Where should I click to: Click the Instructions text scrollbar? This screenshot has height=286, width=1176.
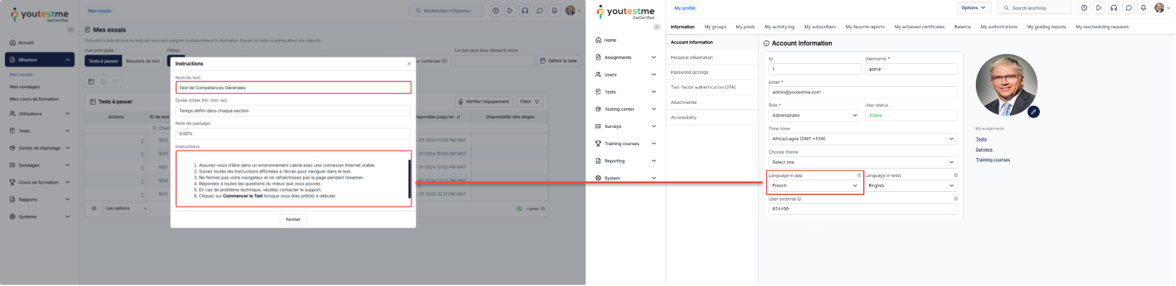tap(409, 179)
